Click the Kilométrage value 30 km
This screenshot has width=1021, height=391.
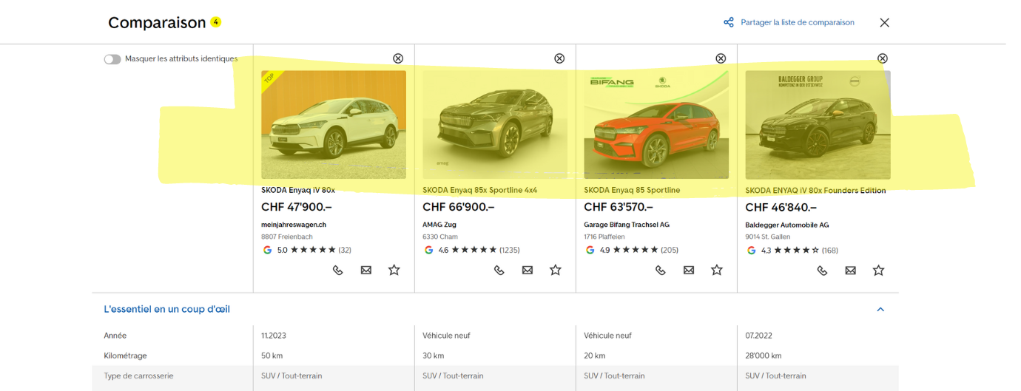(x=434, y=356)
